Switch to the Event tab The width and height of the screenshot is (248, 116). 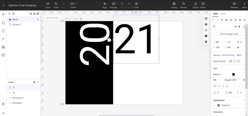[223, 14]
